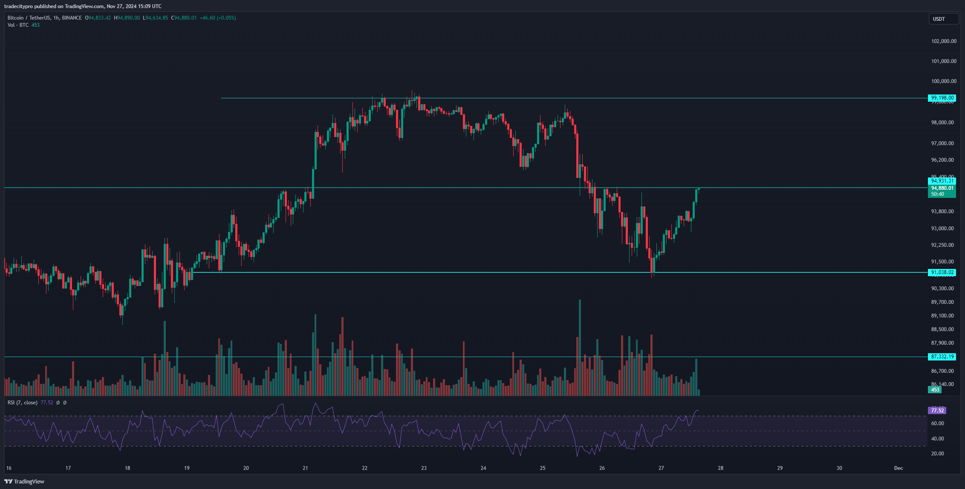Click the 40.00 RSI scale value
This screenshot has width=965, height=489.
coord(937,439)
